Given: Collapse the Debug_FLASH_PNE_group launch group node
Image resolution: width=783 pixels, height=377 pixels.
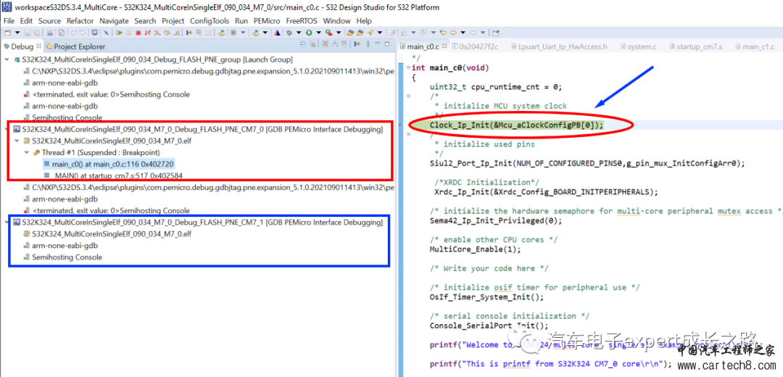Looking at the screenshot, I should tap(7, 59).
